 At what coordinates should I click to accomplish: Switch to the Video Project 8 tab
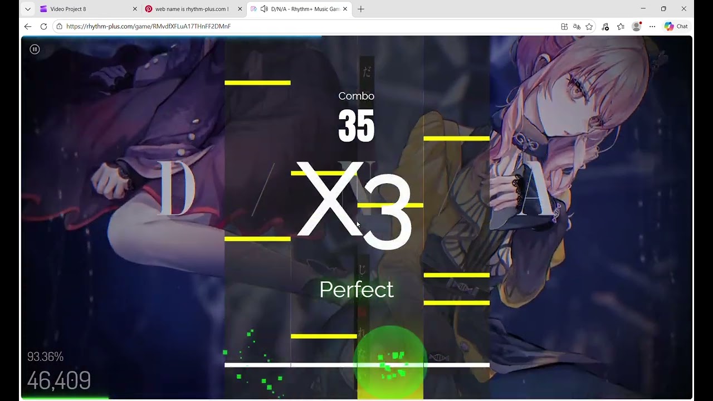point(87,9)
